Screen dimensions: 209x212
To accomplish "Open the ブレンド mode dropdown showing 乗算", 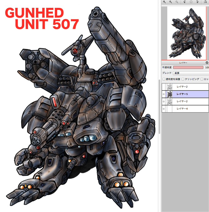I will tap(191, 73).
